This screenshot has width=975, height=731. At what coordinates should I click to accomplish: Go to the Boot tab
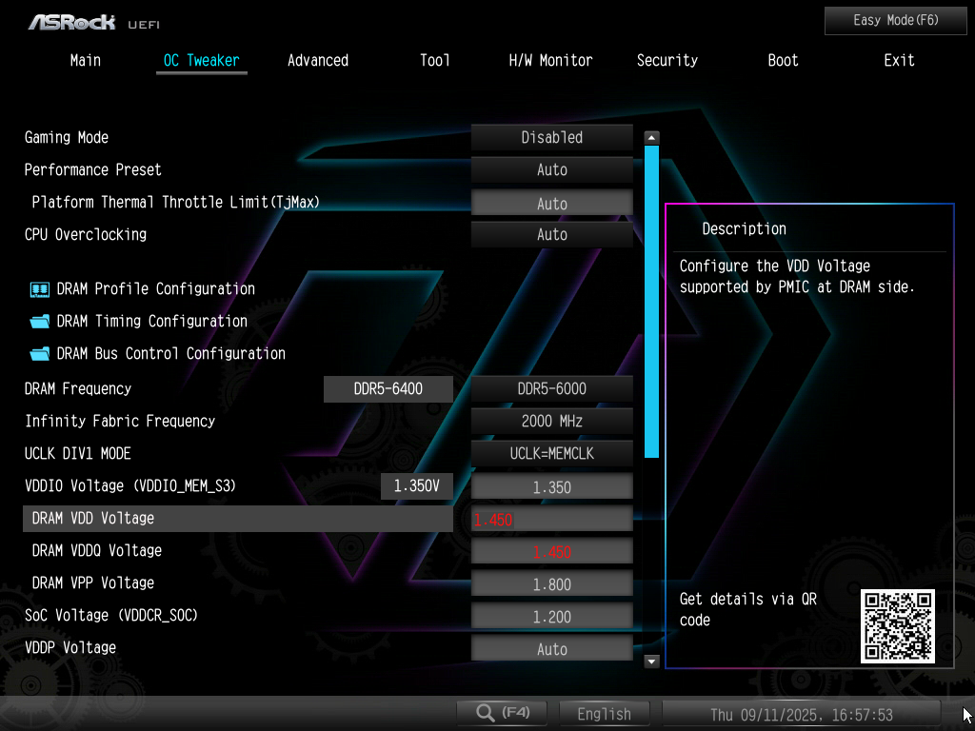click(x=783, y=60)
